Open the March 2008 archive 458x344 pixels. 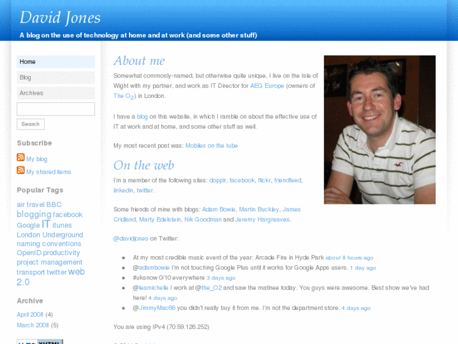click(x=33, y=325)
